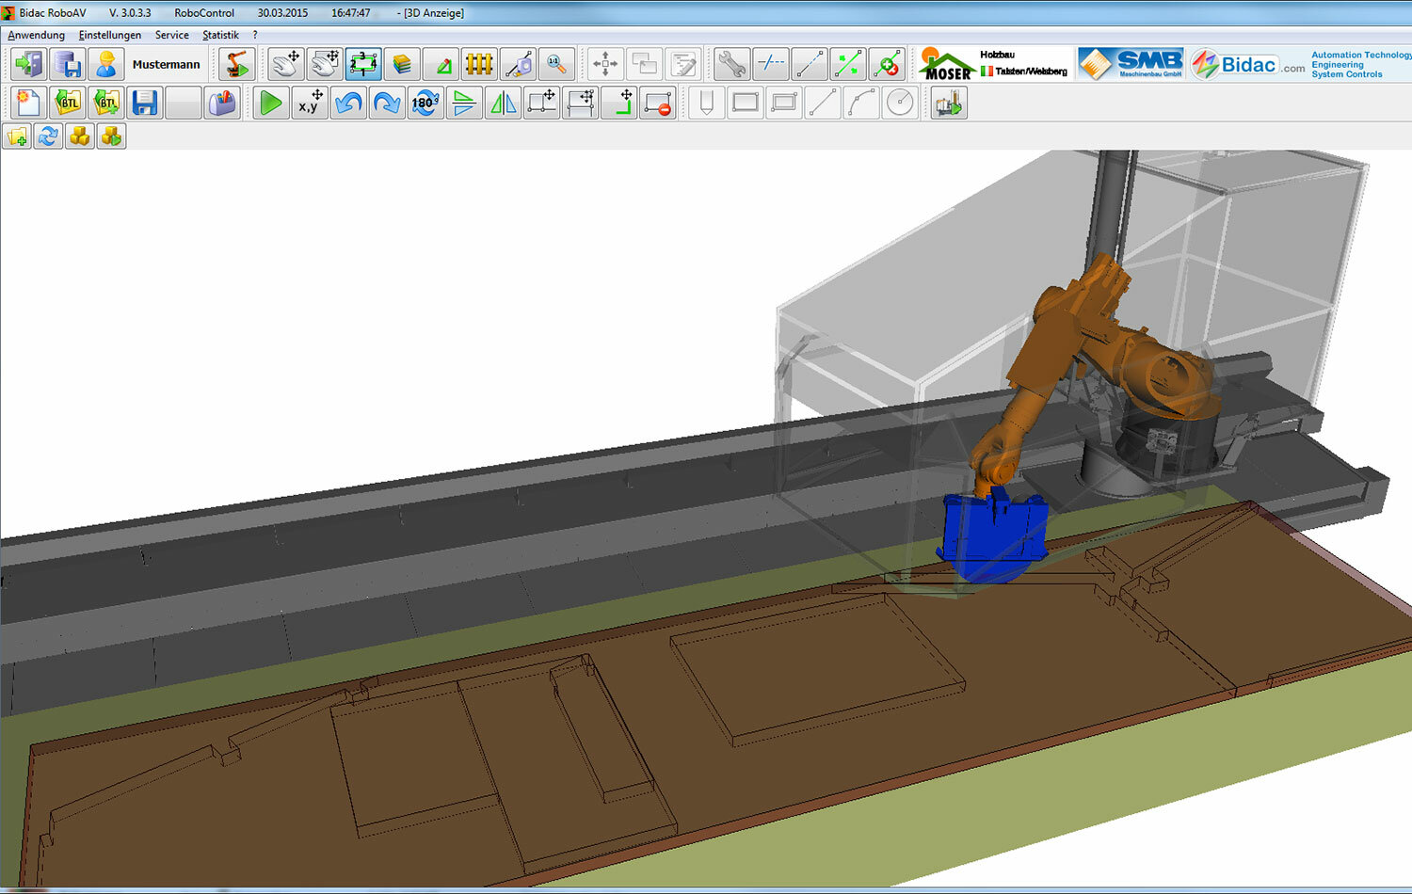Screen dimensions: 1412x894
Task: Click the Bidac.com logo
Action: tap(1247, 64)
